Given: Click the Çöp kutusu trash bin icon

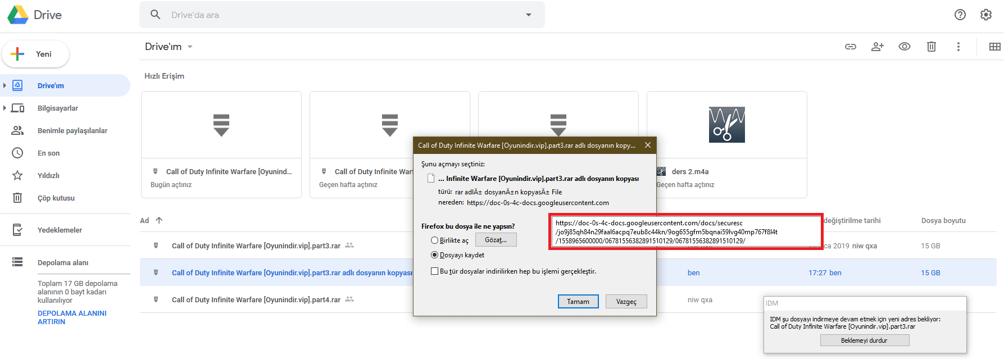Looking at the screenshot, I should click(17, 198).
